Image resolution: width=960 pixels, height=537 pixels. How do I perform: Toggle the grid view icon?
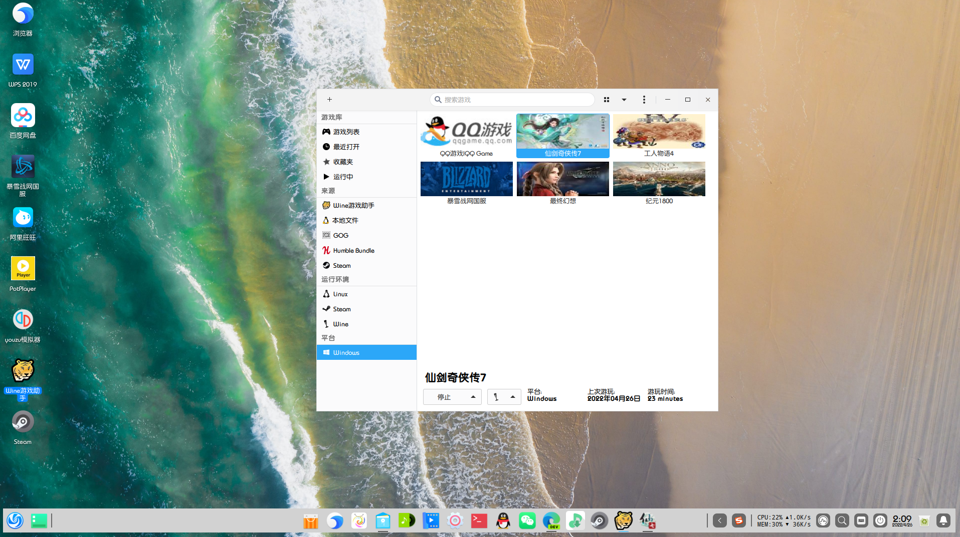[x=607, y=100]
